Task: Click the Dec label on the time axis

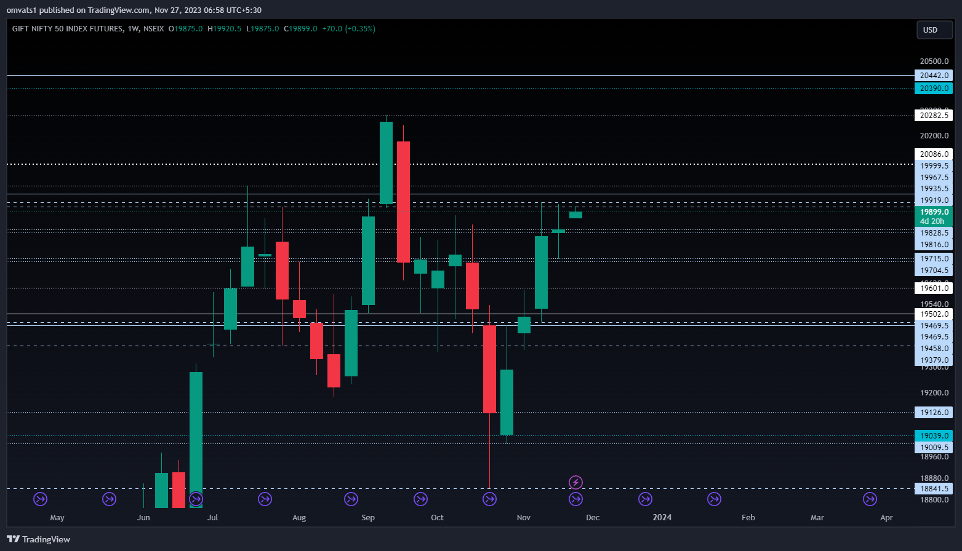Action: tap(593, 518)
